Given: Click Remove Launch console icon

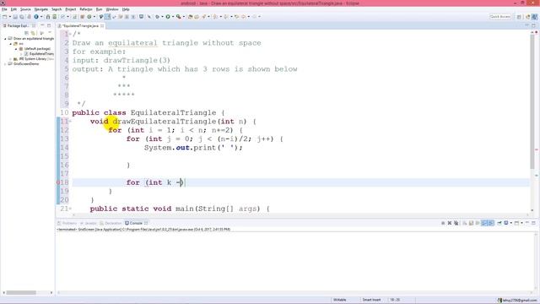Looking at the screenshot, I should tap(450, 223).
